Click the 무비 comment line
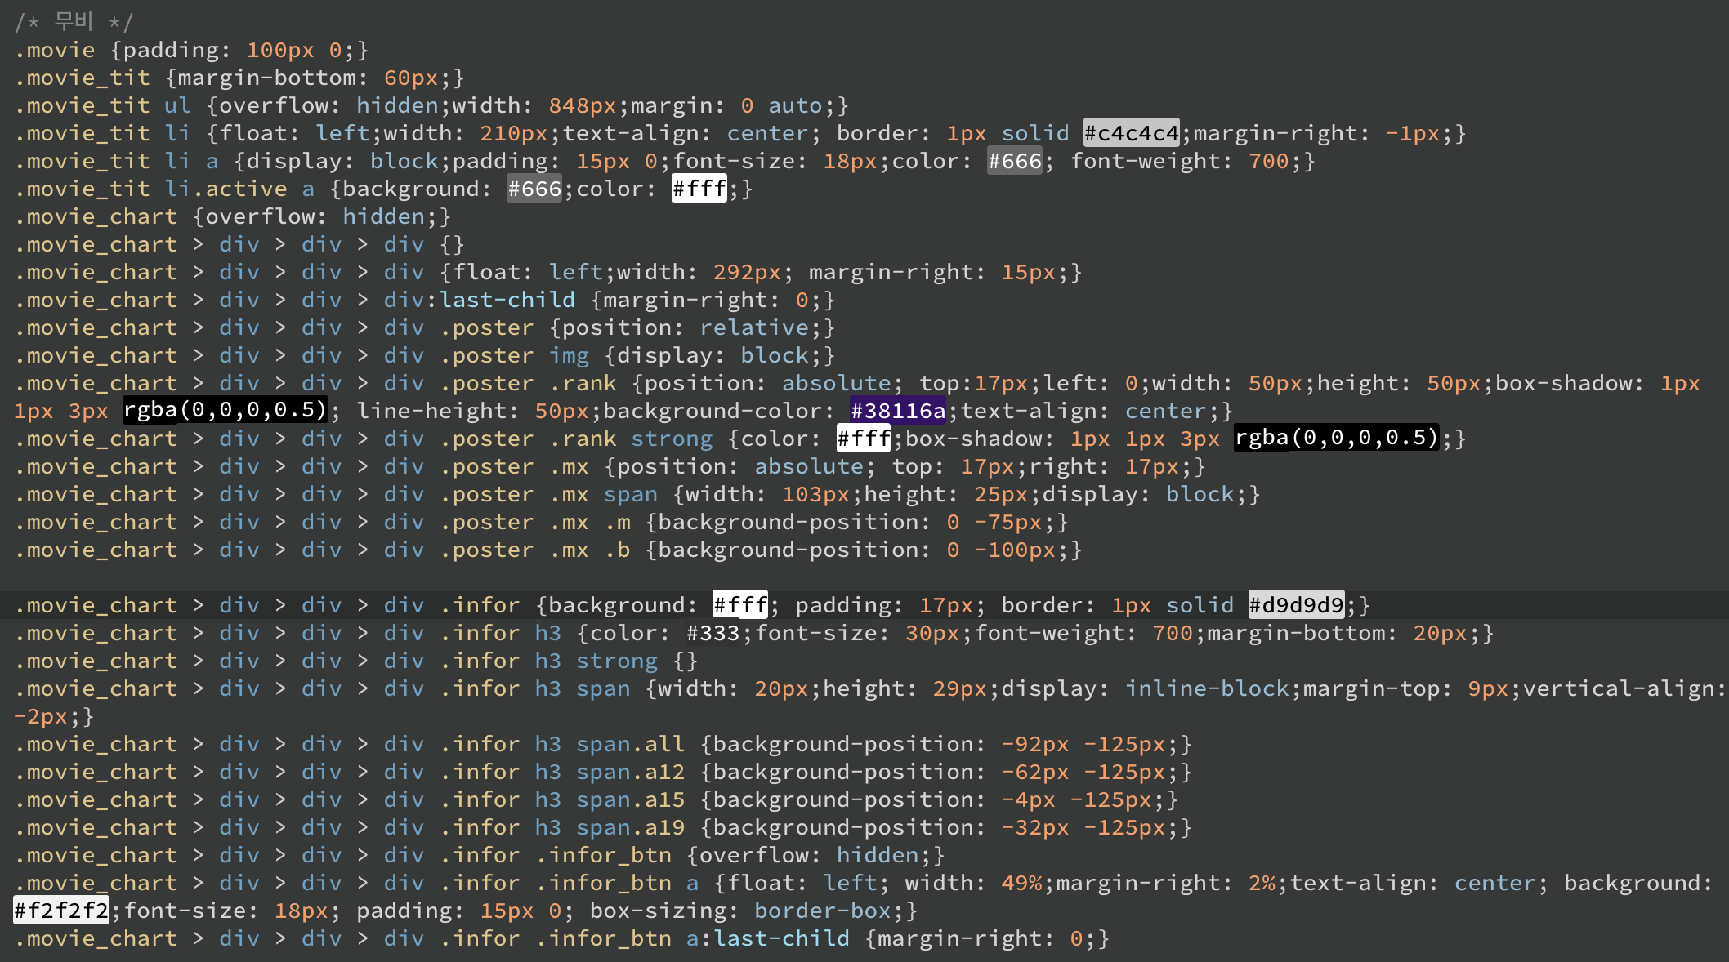The height and width of the screenshot is (962, 1729). (74, 22)
